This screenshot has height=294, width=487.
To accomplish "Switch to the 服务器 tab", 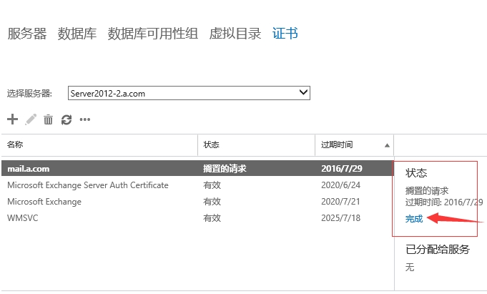I will (27, 33).
